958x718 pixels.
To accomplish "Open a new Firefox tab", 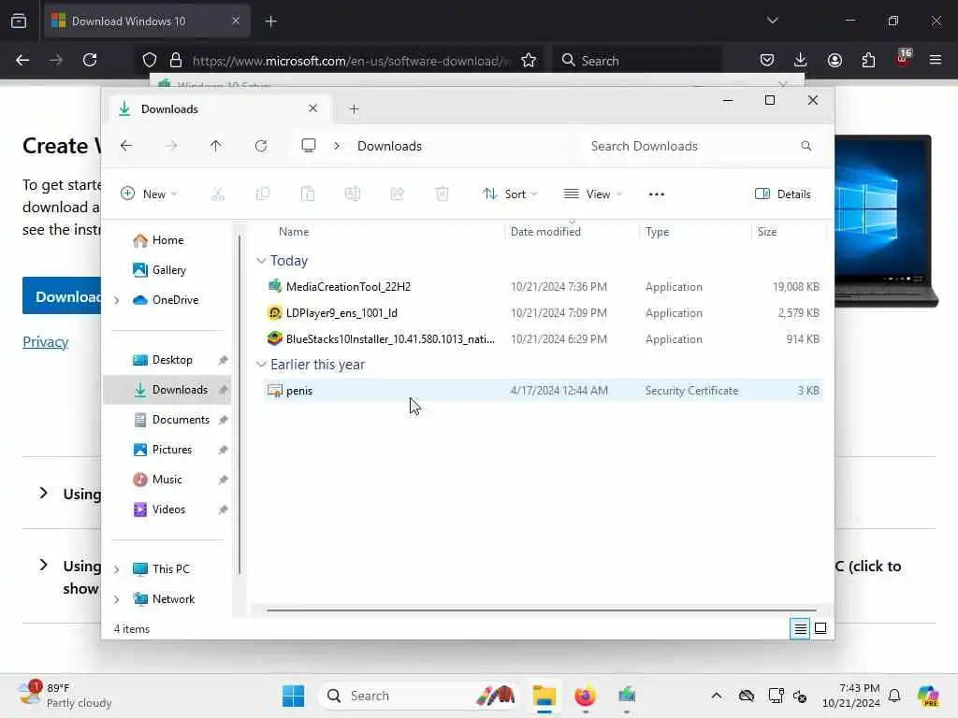I will [271, 22].
